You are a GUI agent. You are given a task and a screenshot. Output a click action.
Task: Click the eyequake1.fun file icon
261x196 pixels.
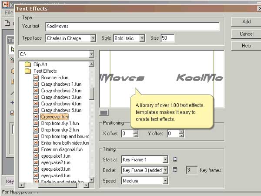[x=36, y=156]
